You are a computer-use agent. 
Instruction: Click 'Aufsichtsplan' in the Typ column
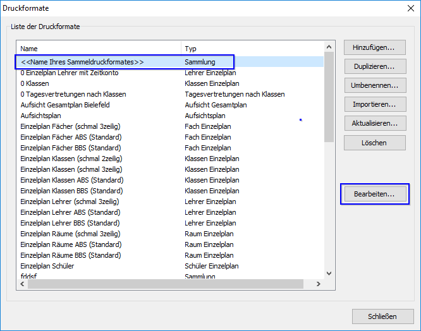point(205,116)
